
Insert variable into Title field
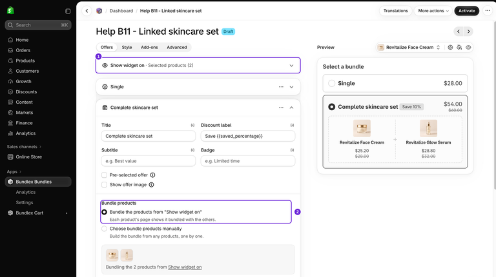pos(192,125)
